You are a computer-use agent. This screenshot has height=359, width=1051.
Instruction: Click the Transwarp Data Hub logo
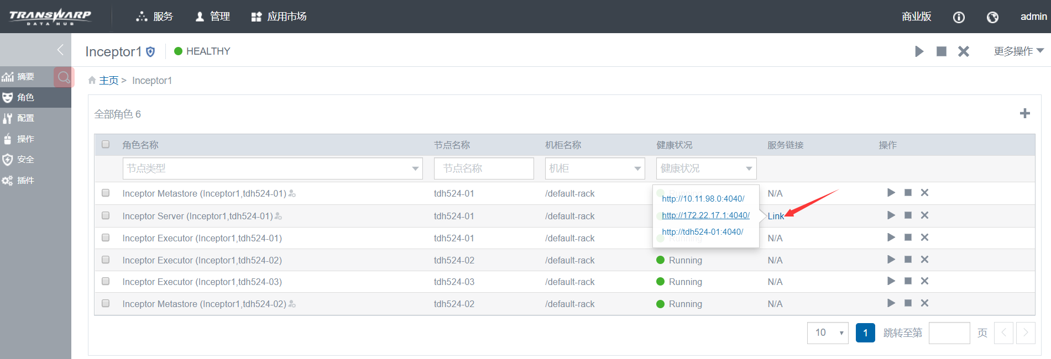50,17
